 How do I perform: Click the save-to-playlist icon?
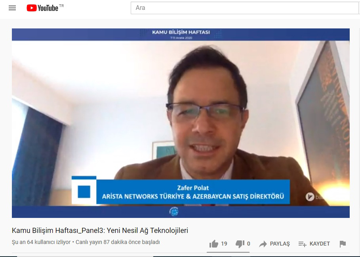tap(302, 244)
